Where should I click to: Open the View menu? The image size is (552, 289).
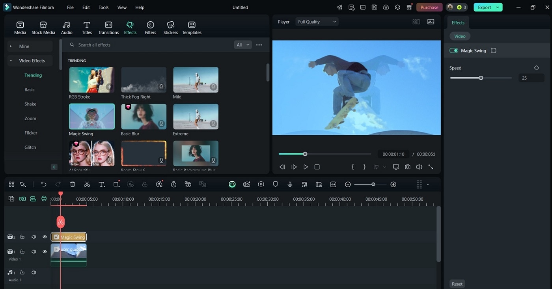point(122,7)
